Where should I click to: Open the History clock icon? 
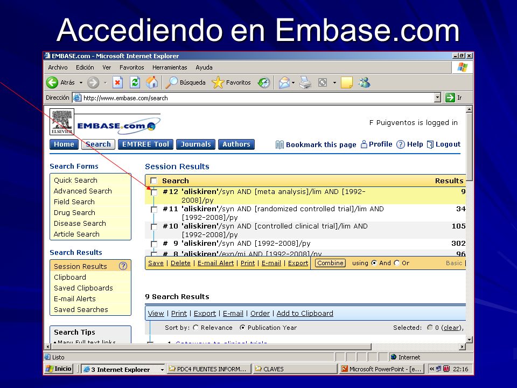(x=264, y=82)
